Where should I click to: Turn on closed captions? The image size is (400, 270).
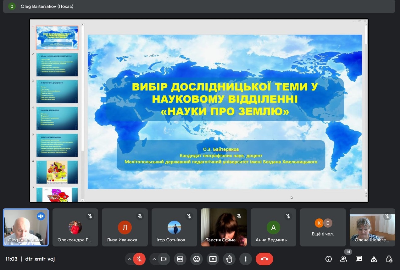pos(180,259)
